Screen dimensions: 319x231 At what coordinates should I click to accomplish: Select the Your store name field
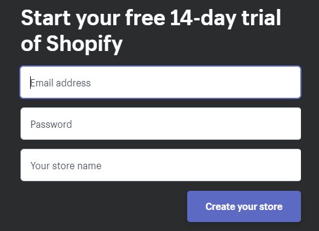tap(161, 165)
